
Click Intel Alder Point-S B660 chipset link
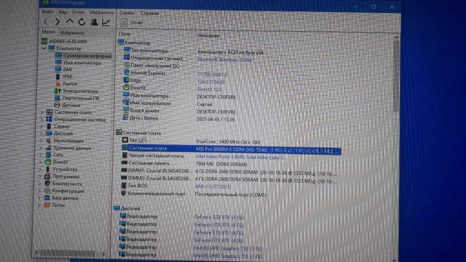coord(239,157)
